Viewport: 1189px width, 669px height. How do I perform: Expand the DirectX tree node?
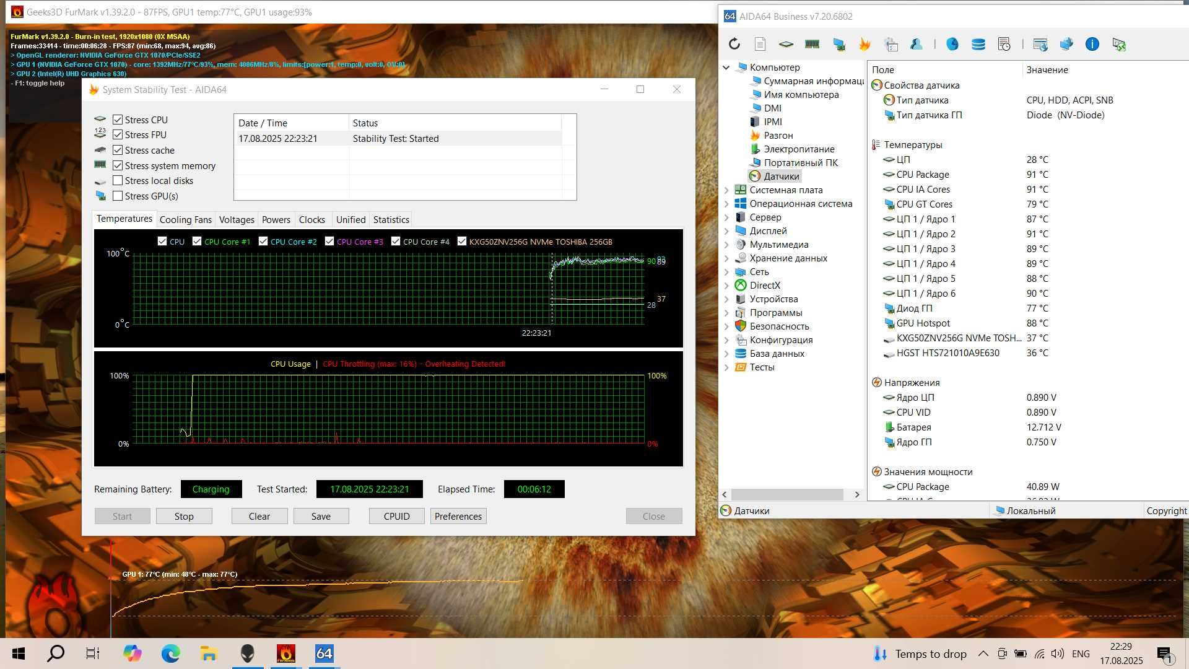point(726,286)
